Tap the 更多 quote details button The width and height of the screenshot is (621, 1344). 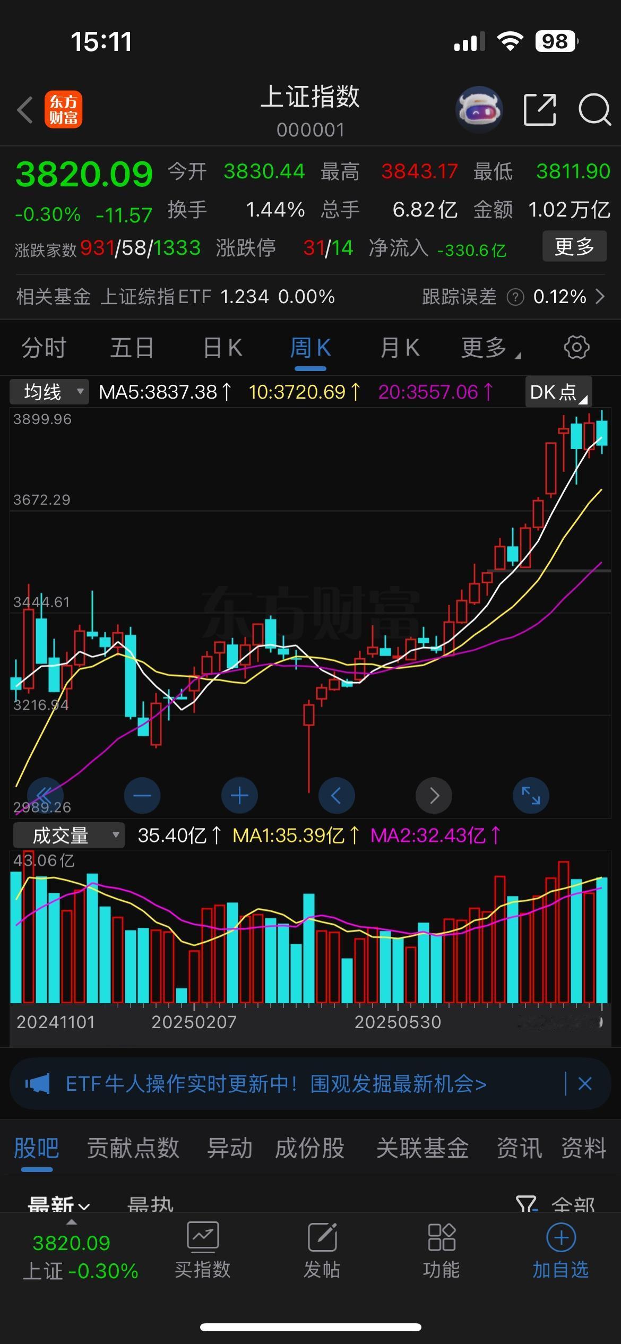point(574,246)
